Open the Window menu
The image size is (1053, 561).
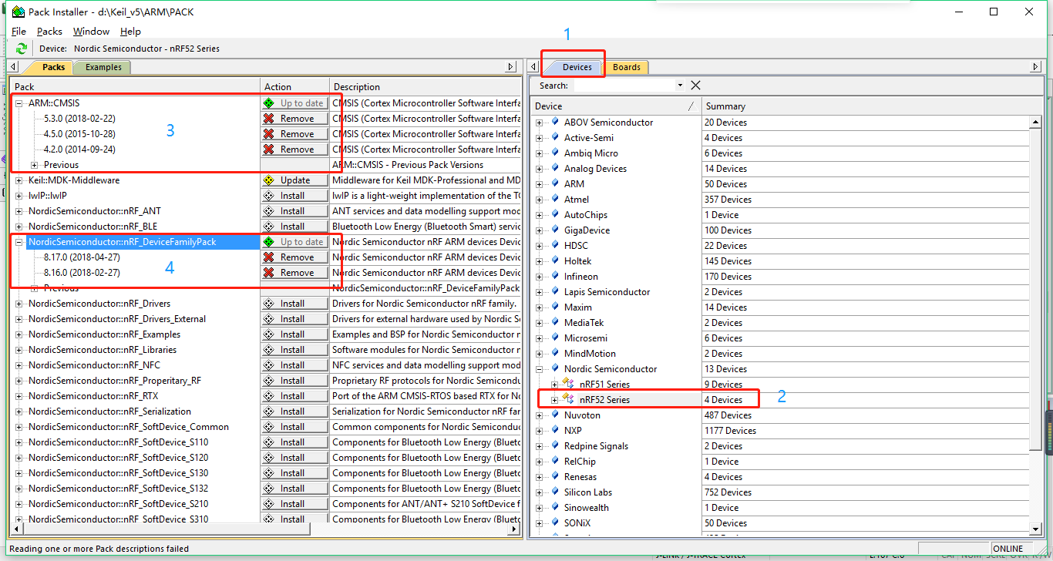coord(91,32)
